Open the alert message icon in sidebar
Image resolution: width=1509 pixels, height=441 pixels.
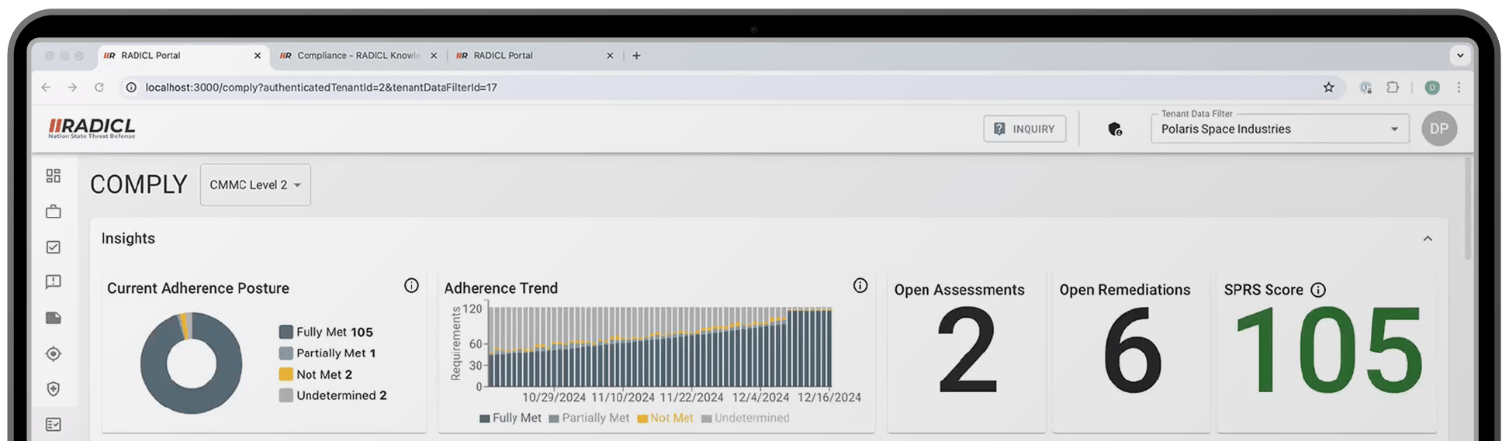click(x=53, y=282)
